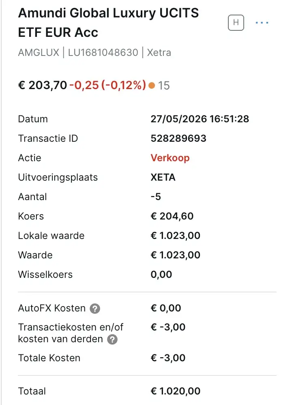
Task: Click the 15 minute delay number
Action: (164, 85)
